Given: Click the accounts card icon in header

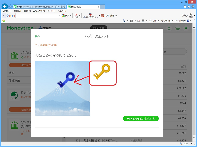Looking at the screenshot, I should (178, 28).
